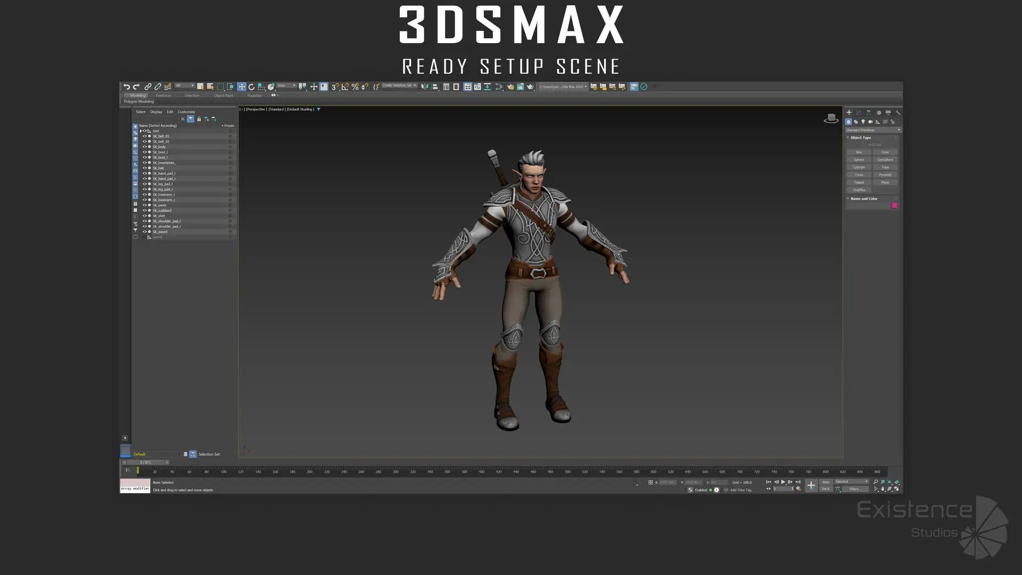This screenshot has height=575, width=1022.
Task: Select the Move transform tool
Action: coord(242,87)
